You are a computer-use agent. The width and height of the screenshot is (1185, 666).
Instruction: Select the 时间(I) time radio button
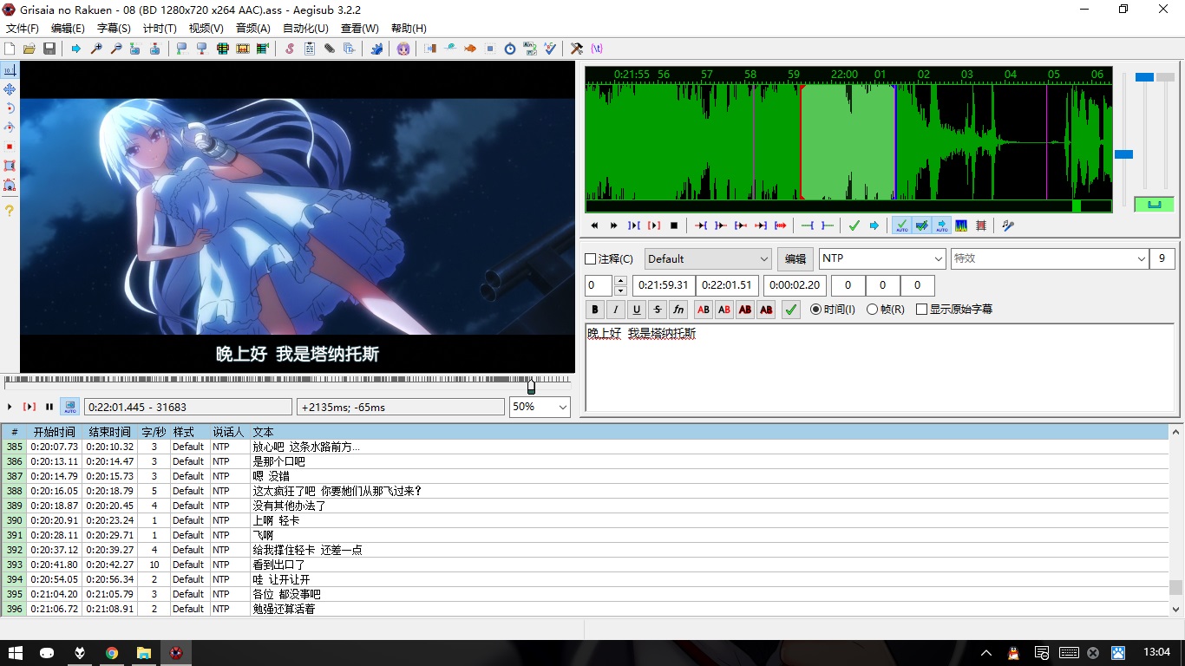(x=815, y=310)
